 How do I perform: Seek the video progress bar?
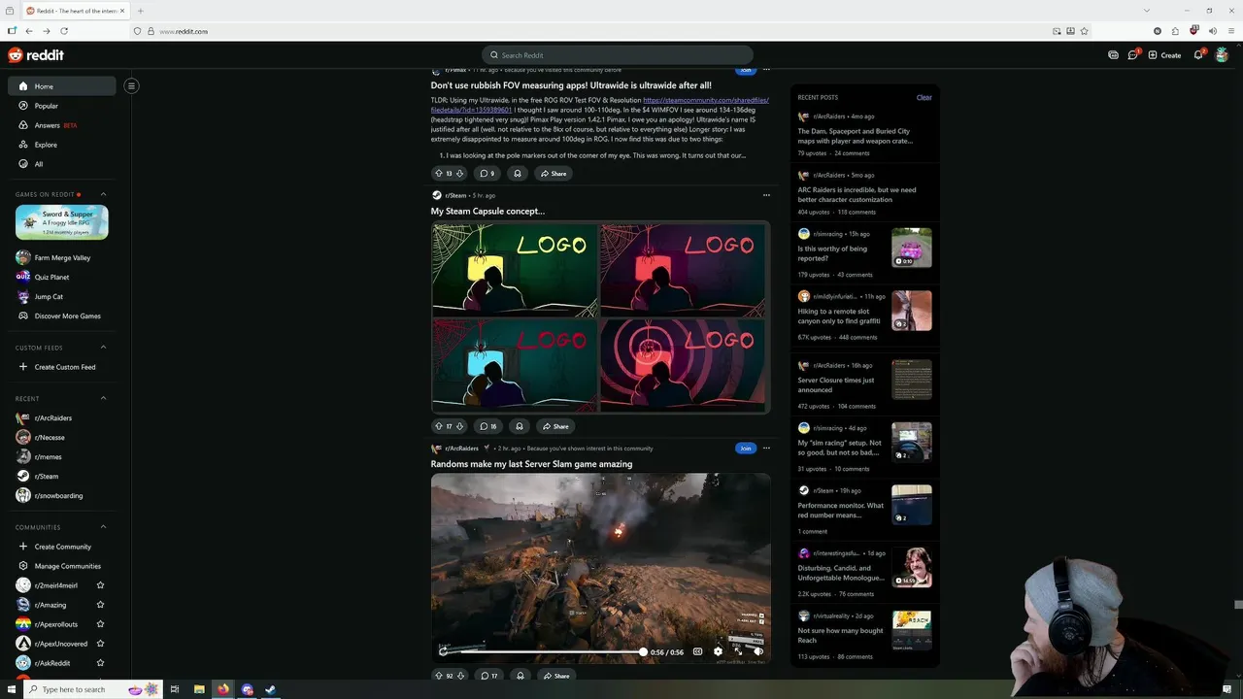pos(546,651)
